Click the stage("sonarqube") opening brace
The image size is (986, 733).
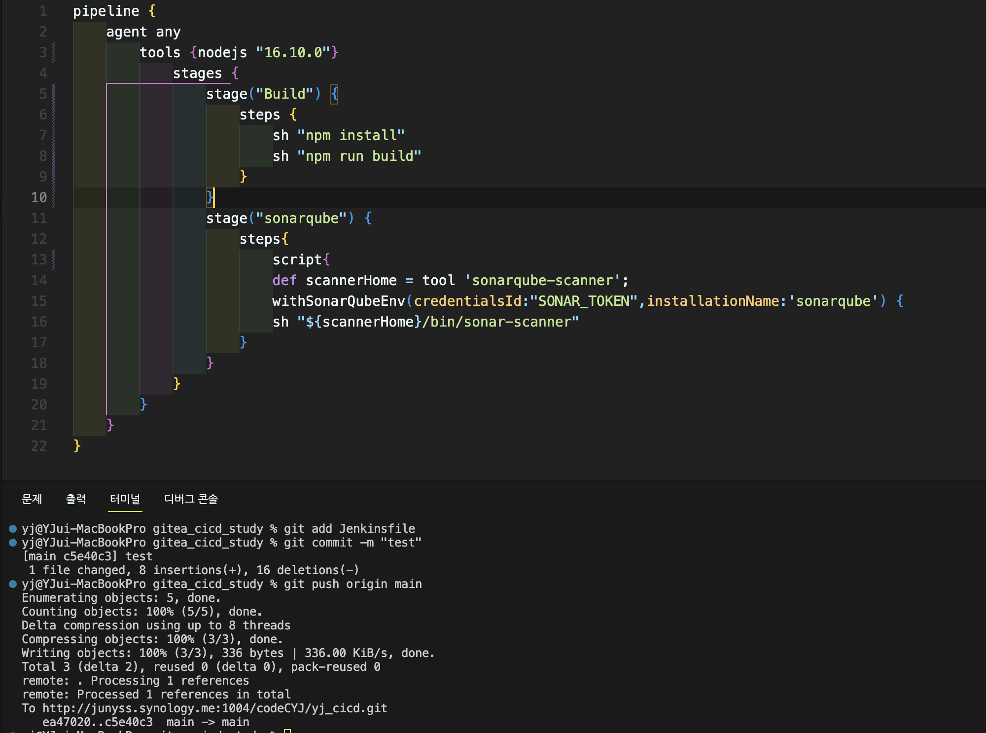coord(368,219)
